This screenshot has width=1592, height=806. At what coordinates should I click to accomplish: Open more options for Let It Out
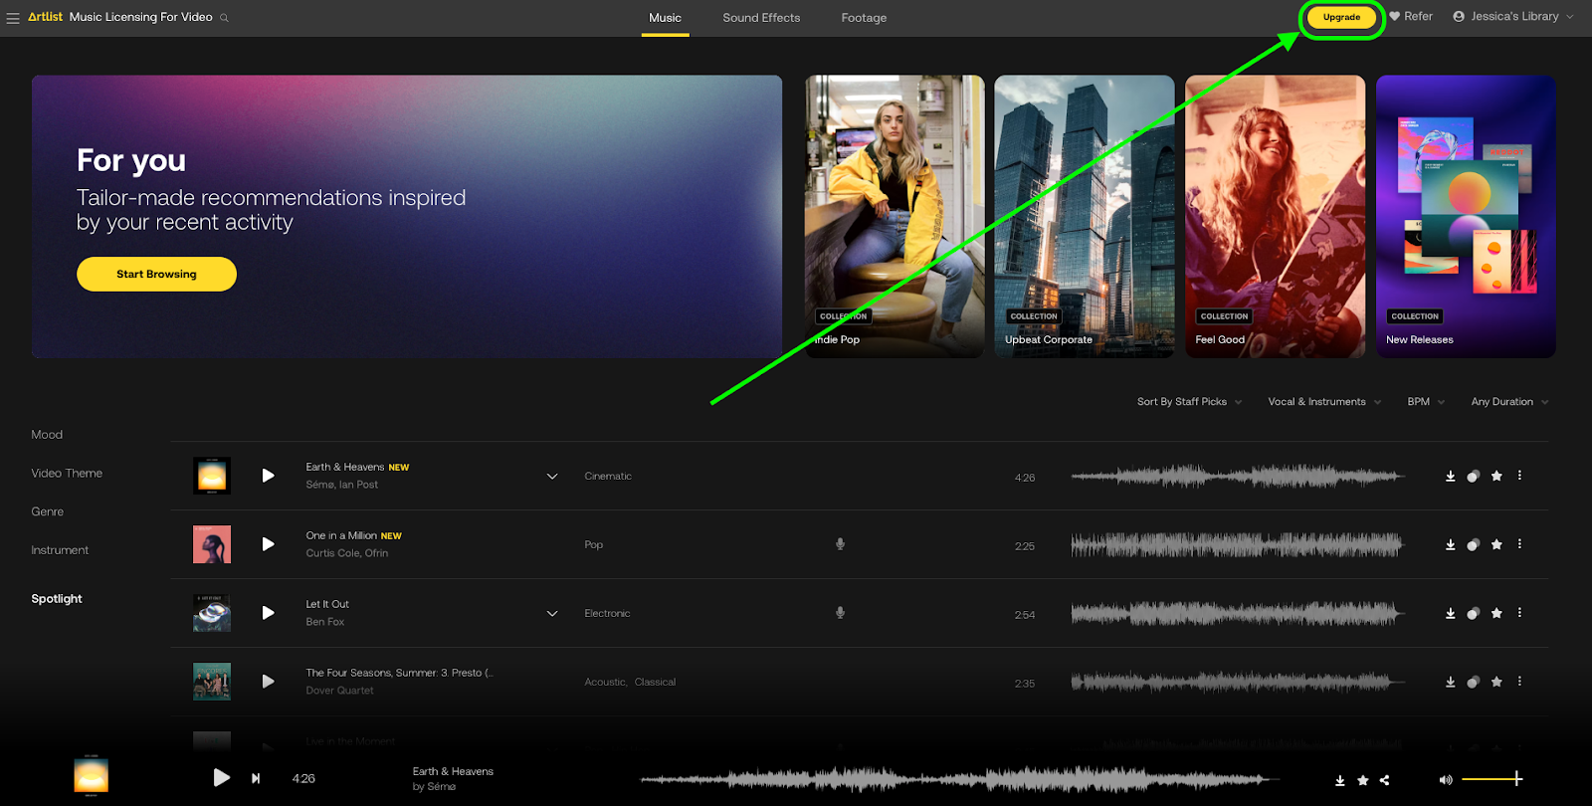[x=1519, y=613]
